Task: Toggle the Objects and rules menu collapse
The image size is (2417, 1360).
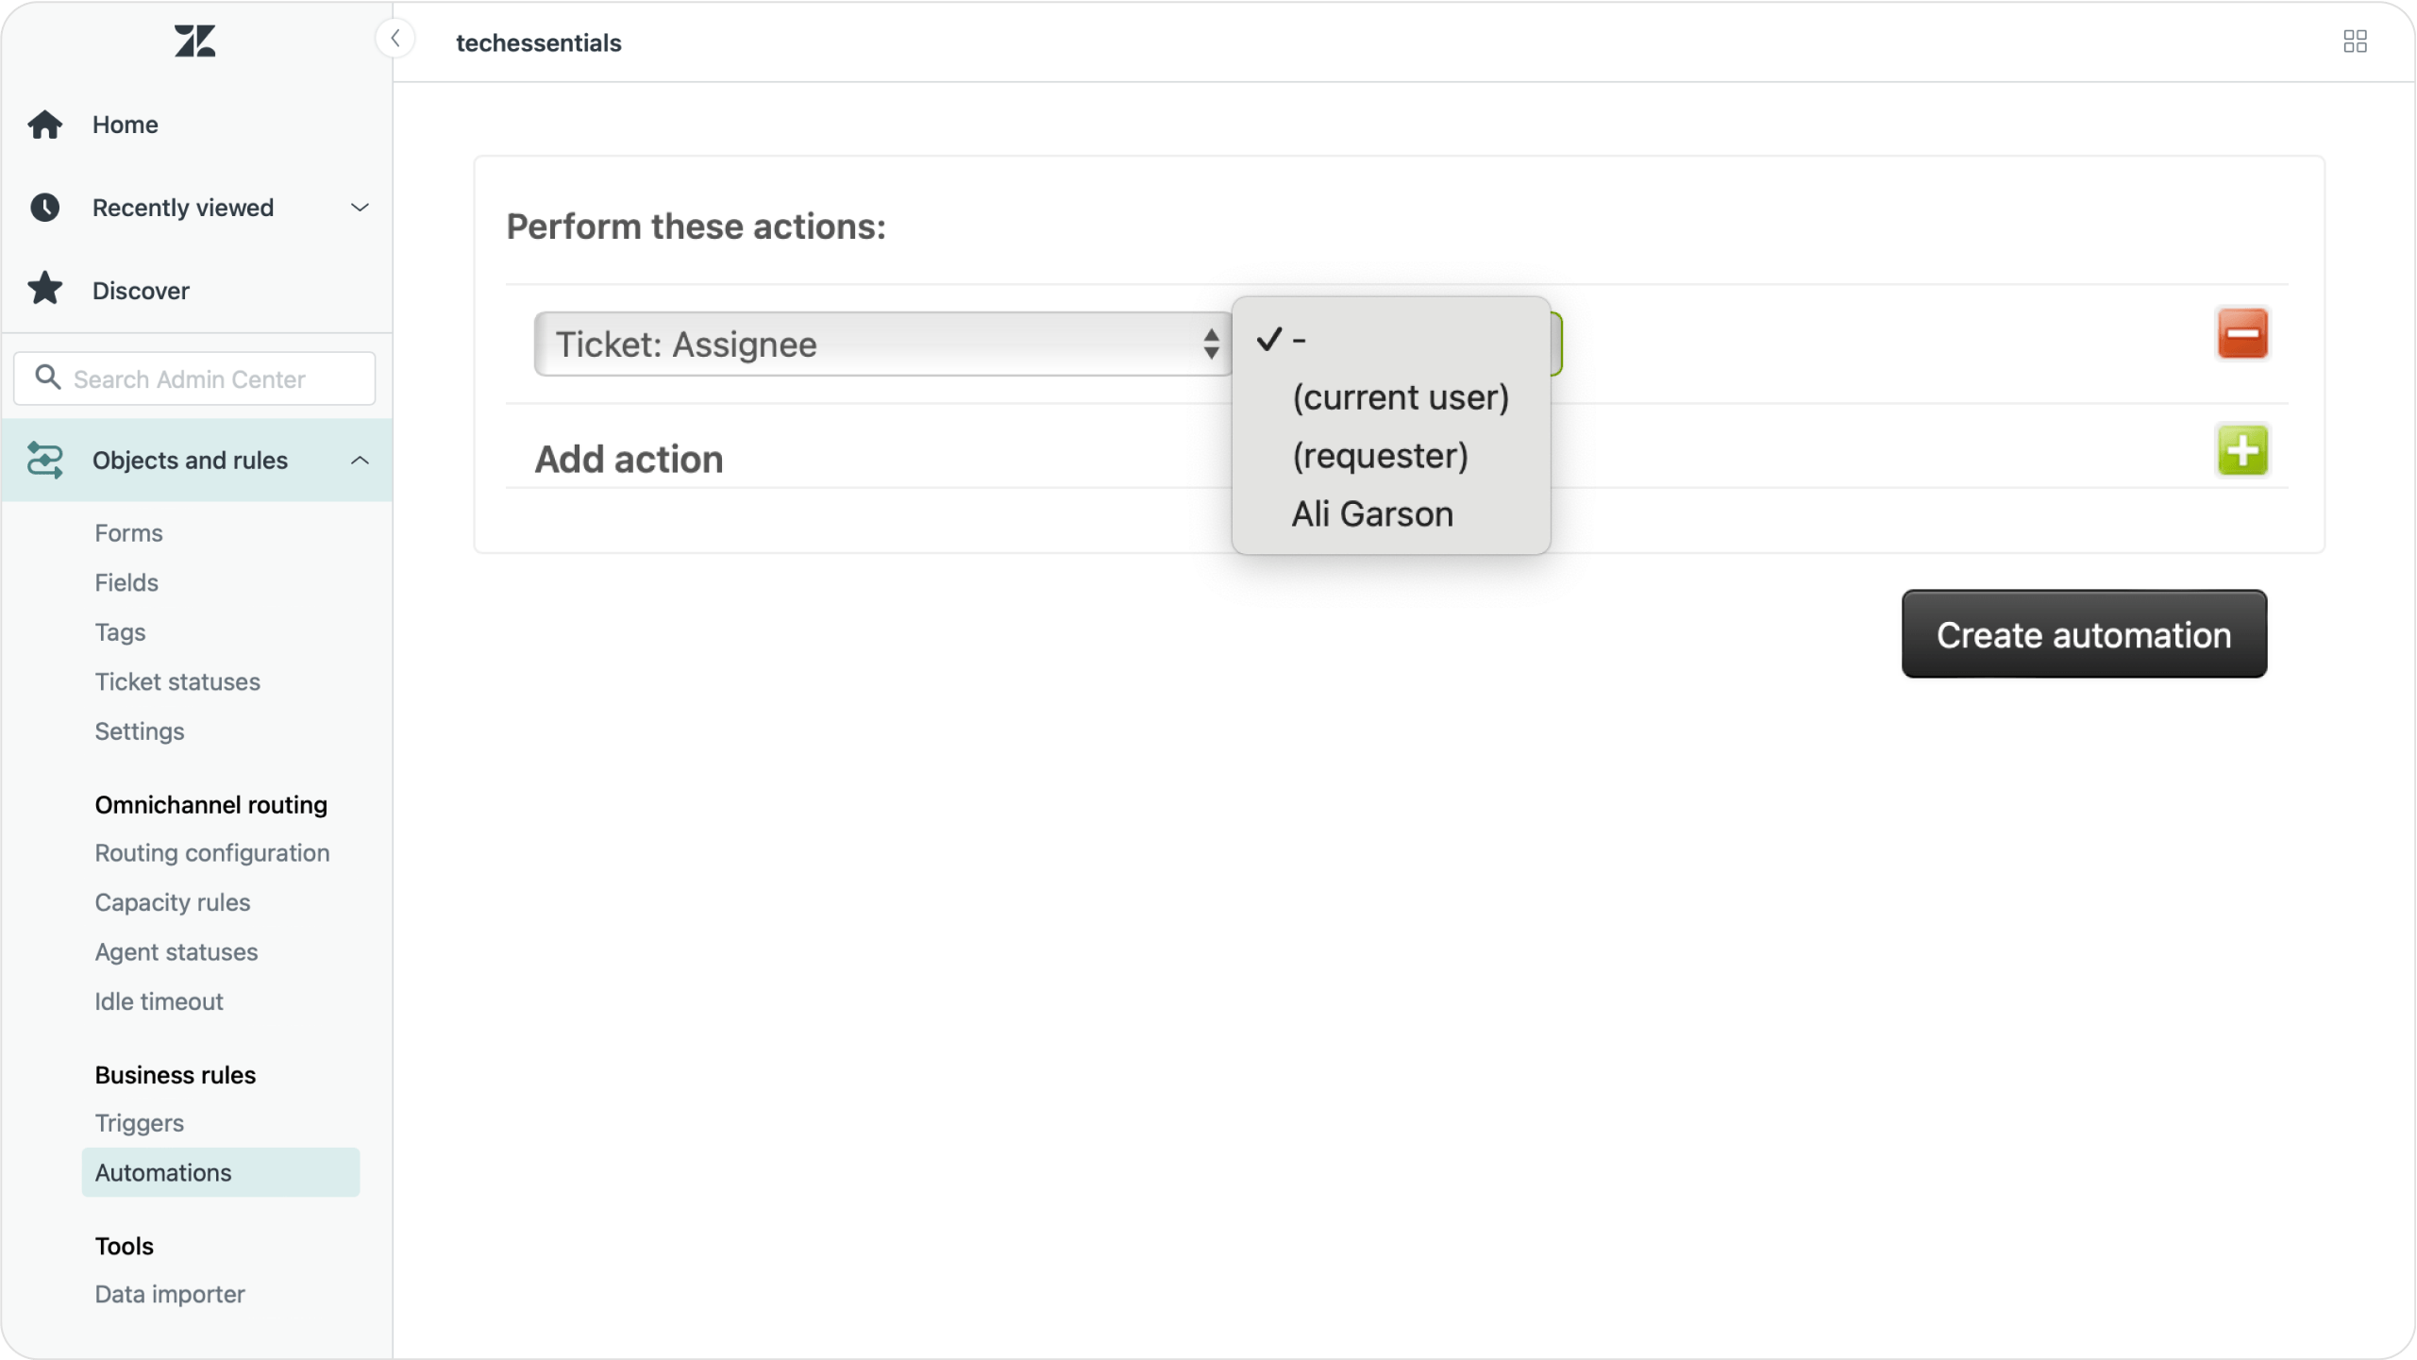Action: (361, 460)
